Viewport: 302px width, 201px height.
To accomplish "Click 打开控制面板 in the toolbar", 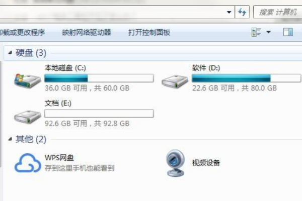I will [149, 32].
